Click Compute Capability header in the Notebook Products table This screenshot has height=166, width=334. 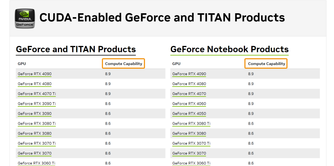click(266, 64)
